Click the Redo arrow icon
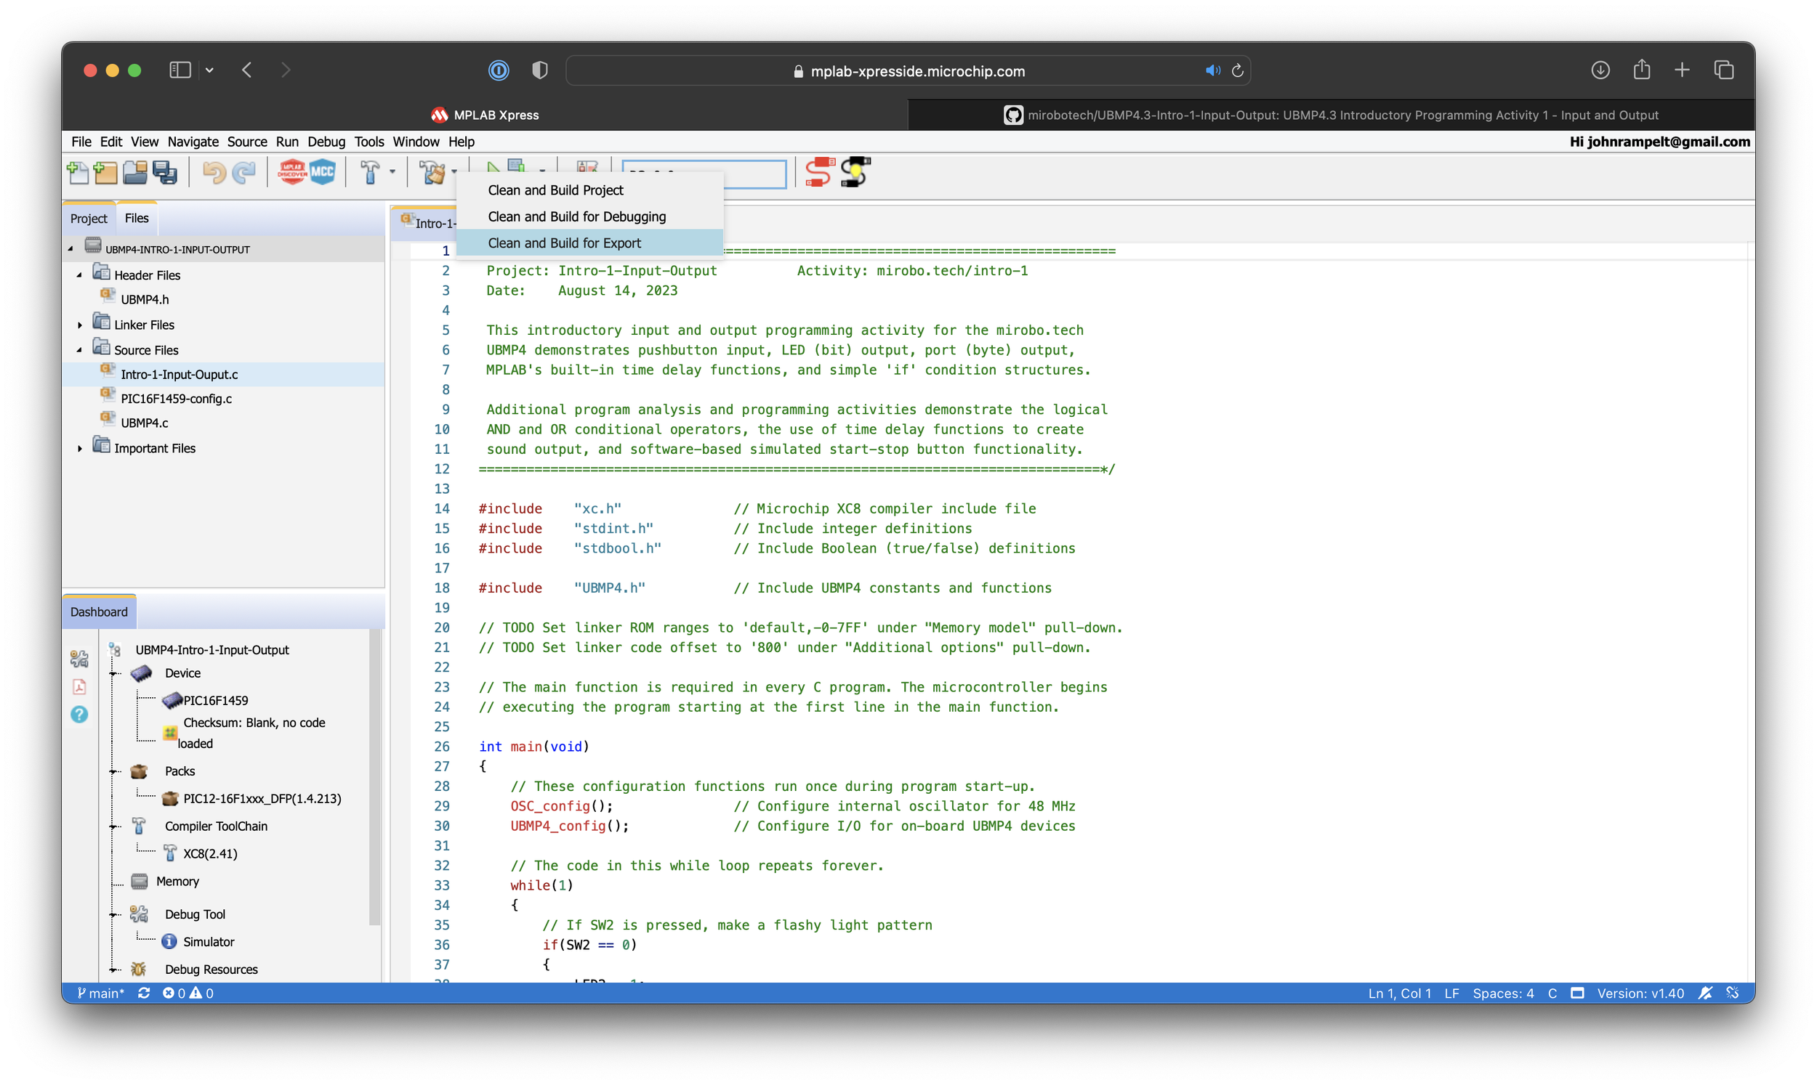Viewport: 1817px width, 1085px height. 243,173
